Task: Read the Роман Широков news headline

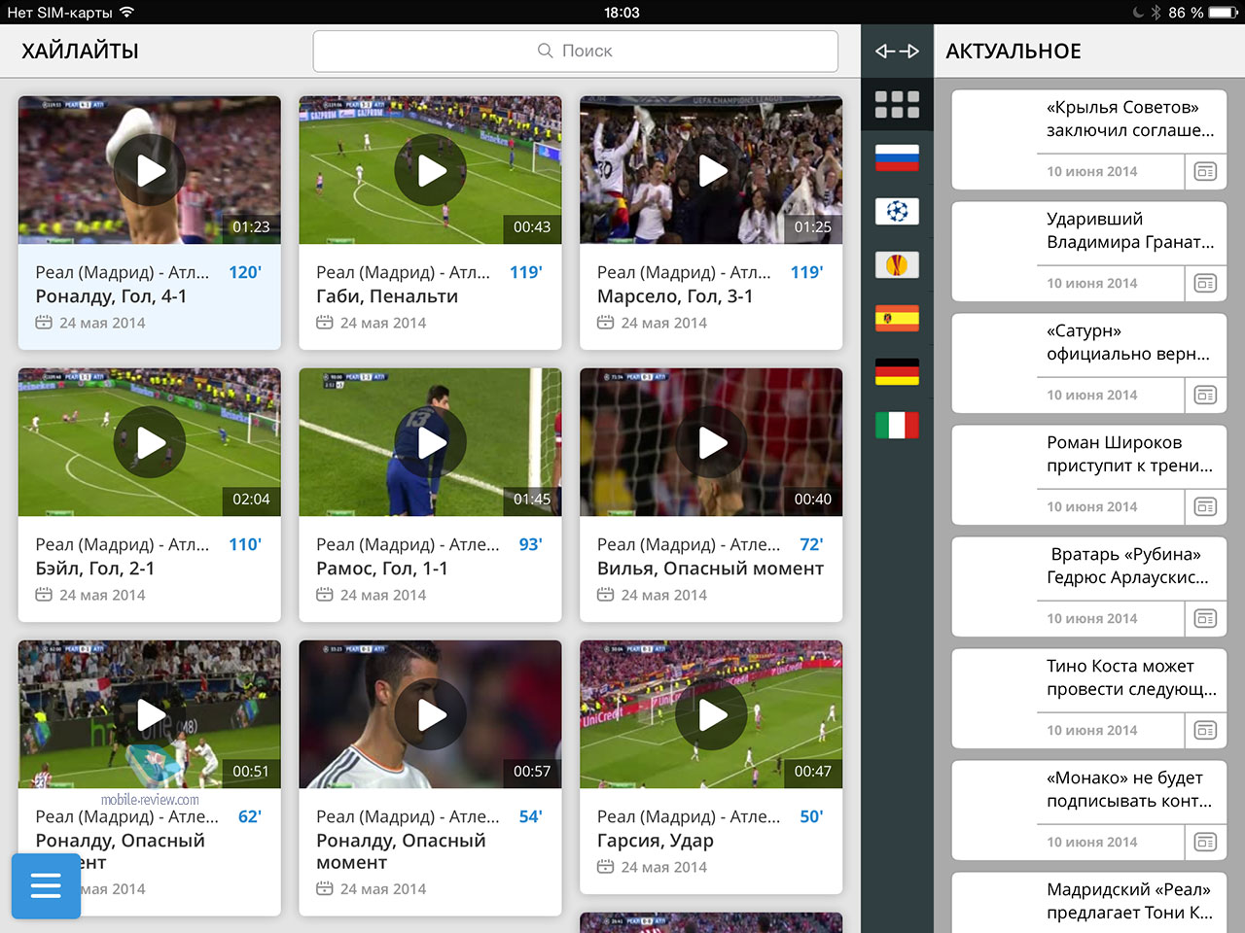Action: 1128,454
